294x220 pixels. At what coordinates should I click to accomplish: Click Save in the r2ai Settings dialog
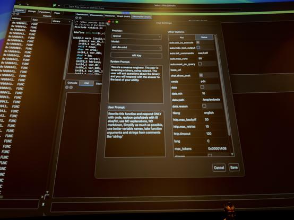[234, 167]
